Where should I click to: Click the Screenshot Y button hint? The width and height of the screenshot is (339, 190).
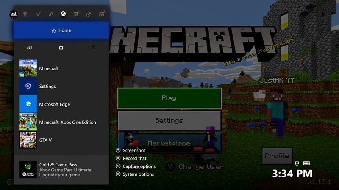pos(131,150)
